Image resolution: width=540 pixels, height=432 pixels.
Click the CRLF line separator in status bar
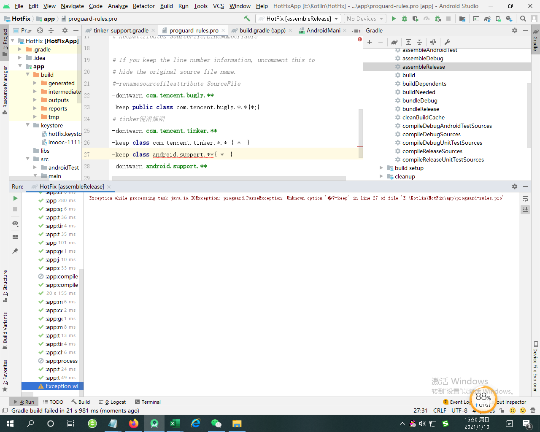(440, 410)
